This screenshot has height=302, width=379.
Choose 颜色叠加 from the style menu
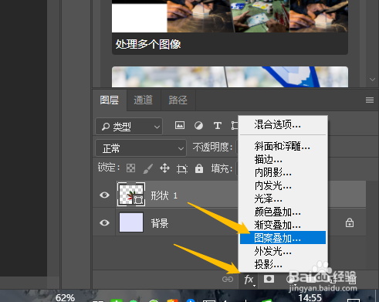283,212
